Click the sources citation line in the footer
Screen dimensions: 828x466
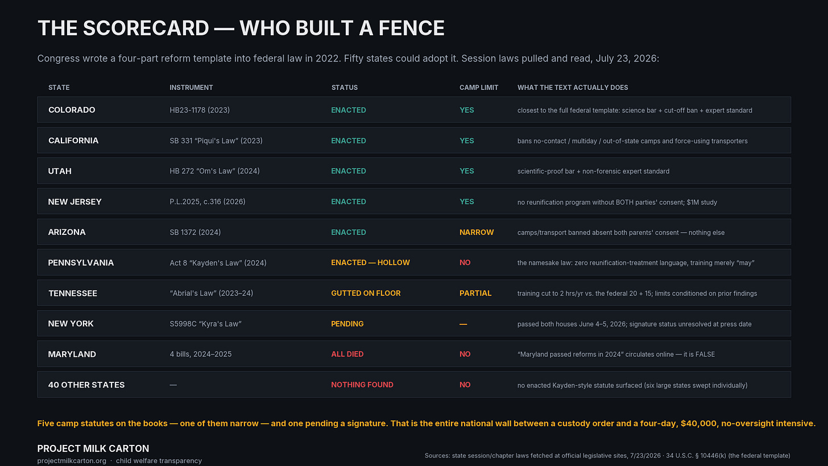click(607, 456)
